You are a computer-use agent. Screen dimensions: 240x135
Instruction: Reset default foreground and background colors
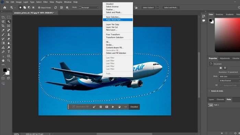3,74
